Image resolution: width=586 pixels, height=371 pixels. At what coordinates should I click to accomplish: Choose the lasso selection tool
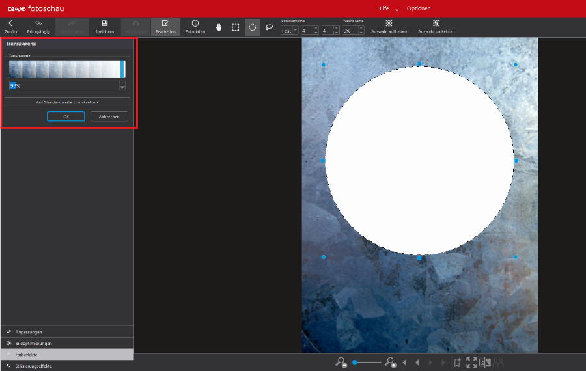click(269, 27)
